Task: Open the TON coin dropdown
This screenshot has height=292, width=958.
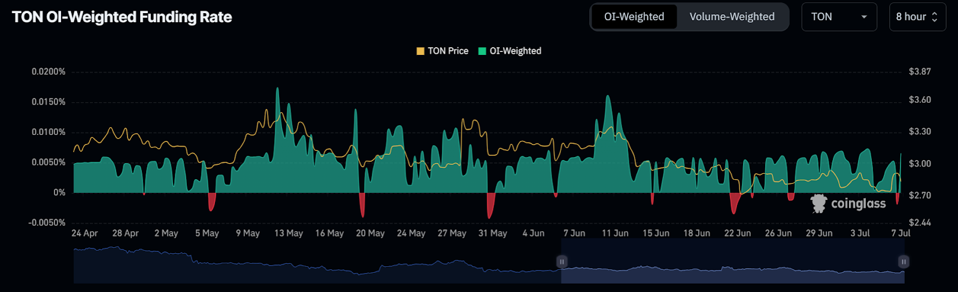Action: [839, 17]
